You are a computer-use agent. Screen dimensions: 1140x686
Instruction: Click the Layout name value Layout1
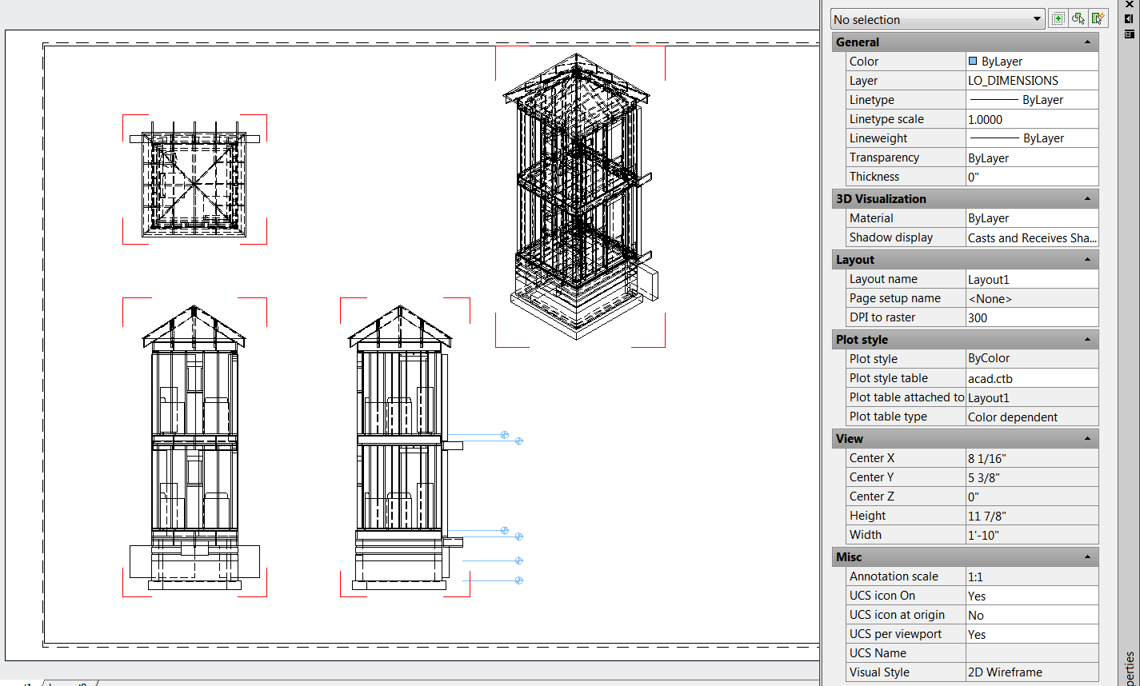(1032, 279)
